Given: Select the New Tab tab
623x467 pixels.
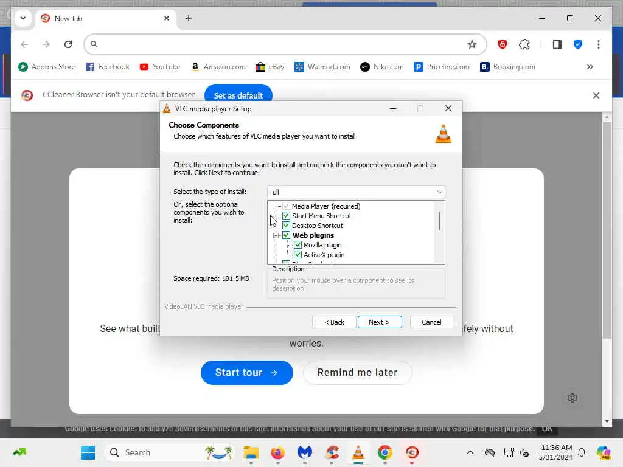Looking at the screenshot, I should tap(105, 19).
